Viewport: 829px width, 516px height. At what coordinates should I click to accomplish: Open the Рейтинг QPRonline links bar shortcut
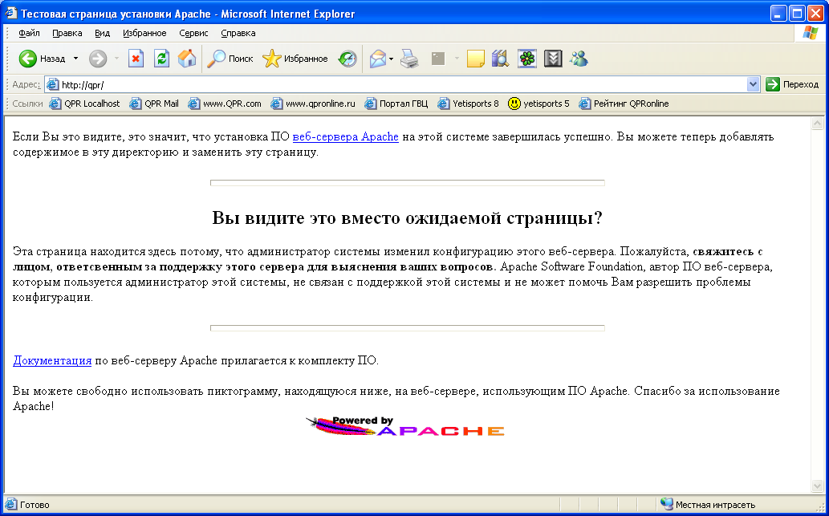point(624,104)
